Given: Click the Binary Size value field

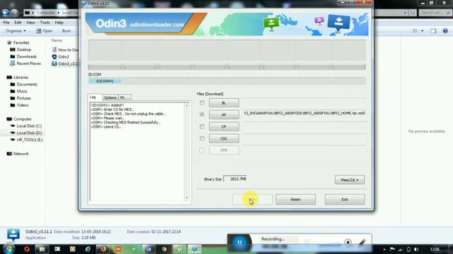Looking at the screenshot, I should pyautogui.click(x=235, y=179).
